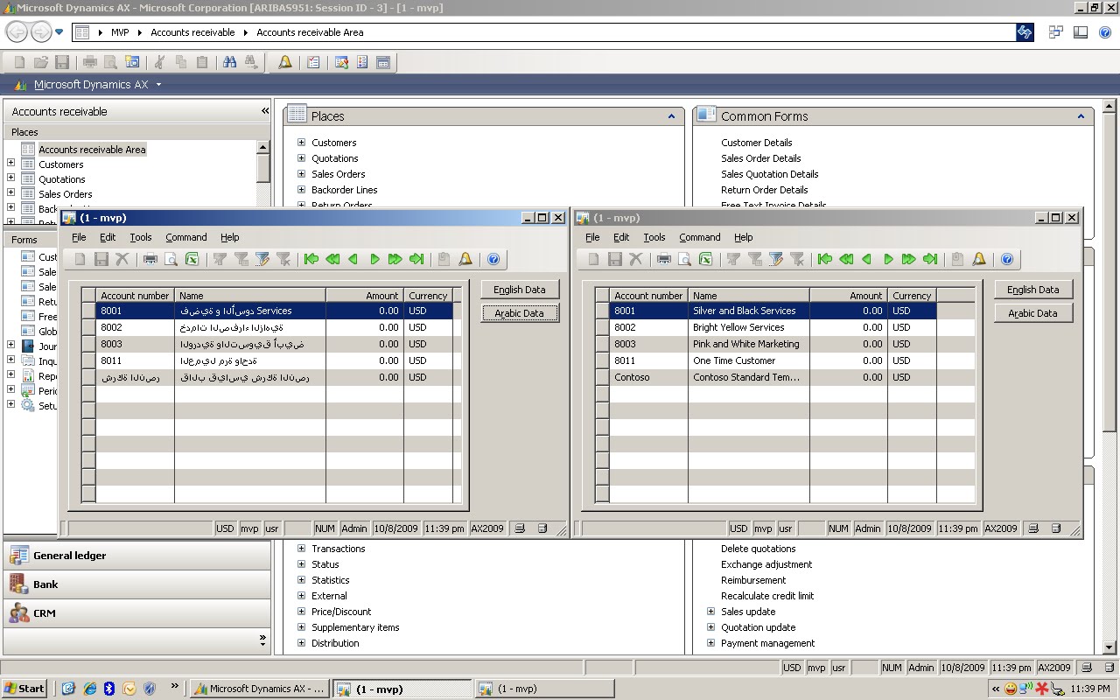Viewport: 1120px width, 700px height.
Task: Click the Back arrow in the main address bar
Action: [17, 32]
